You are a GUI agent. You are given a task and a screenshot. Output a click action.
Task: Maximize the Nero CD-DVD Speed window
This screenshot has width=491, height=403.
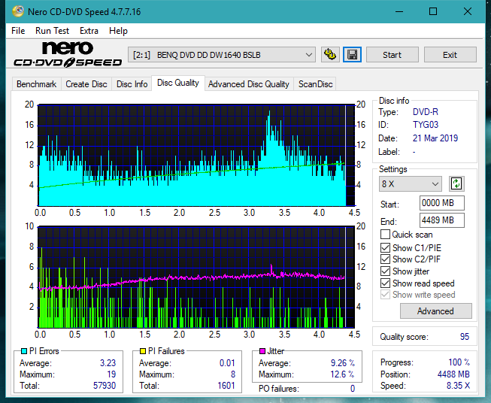pos(433,11)
